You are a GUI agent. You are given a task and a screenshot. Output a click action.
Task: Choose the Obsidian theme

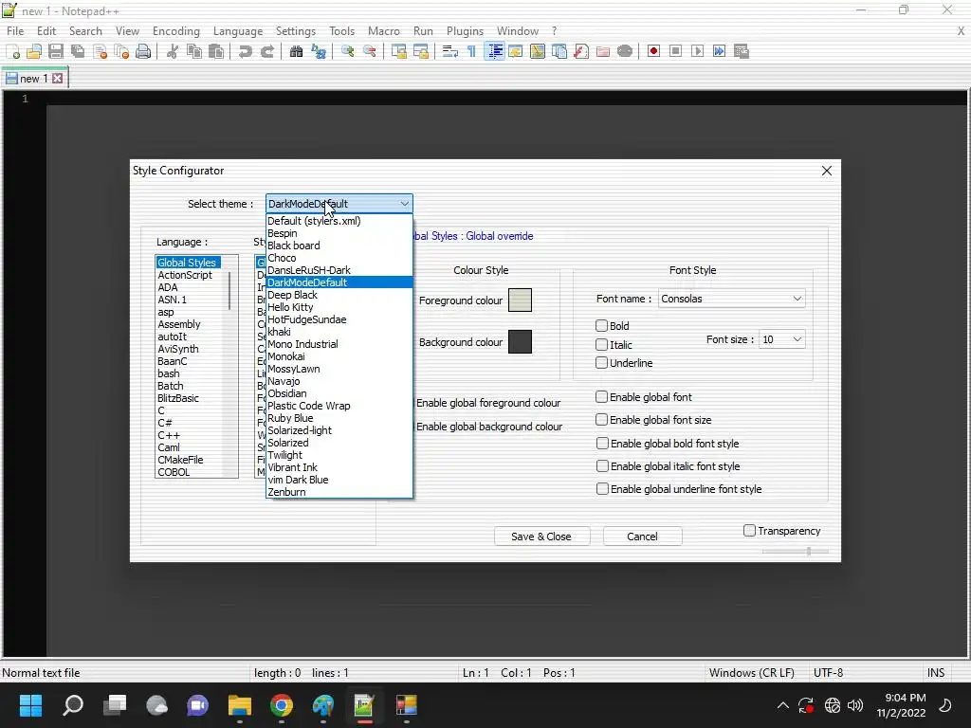point(339,393)
